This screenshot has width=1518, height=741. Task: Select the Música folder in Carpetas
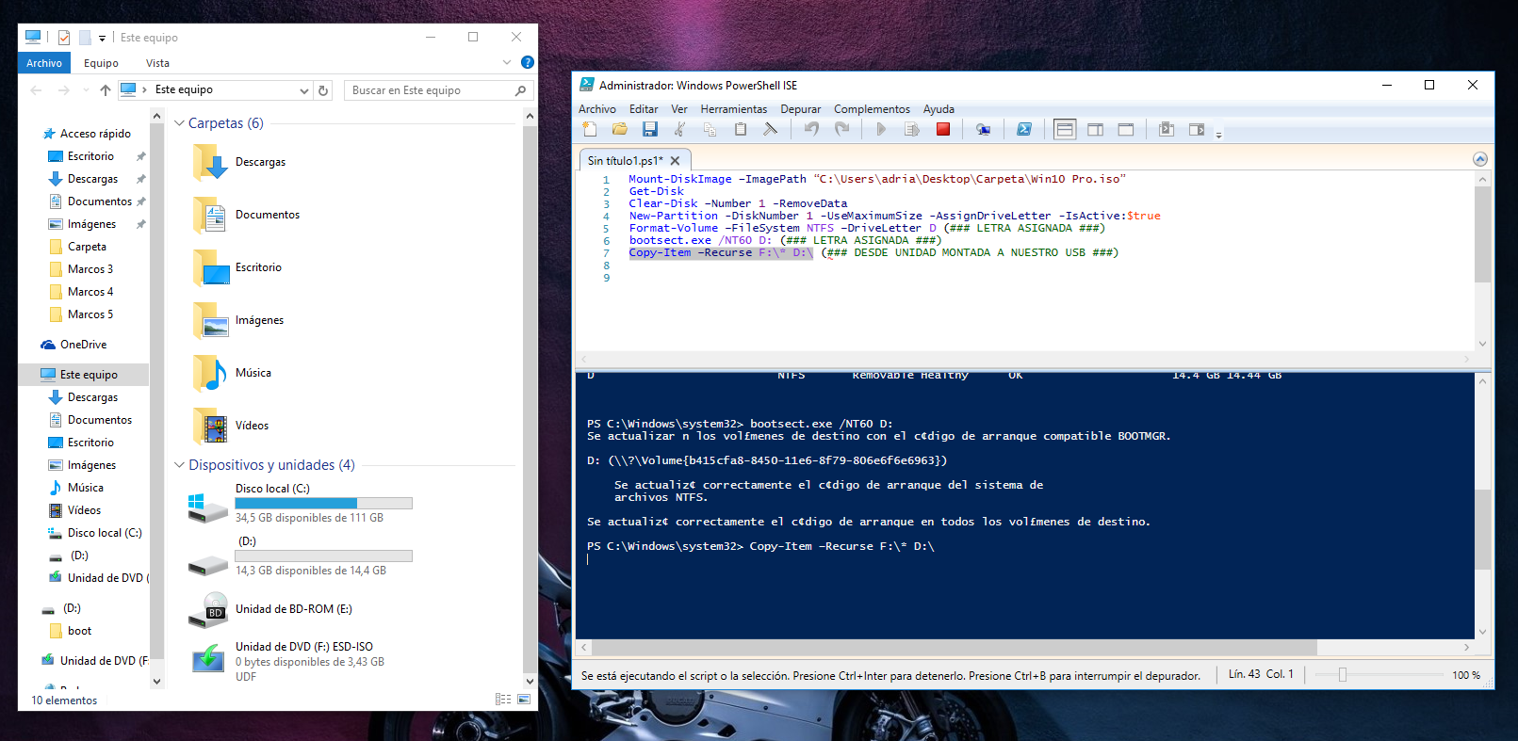[232, 373]
